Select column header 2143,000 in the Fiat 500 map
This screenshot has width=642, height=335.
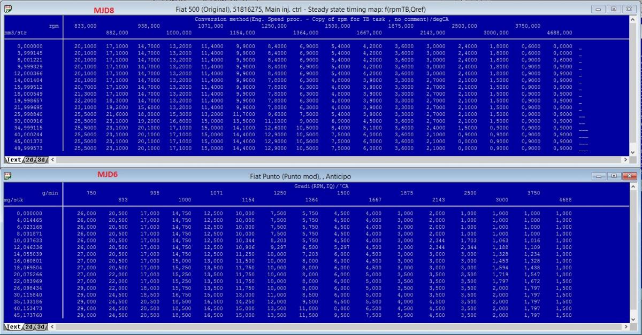click(x=432, y=33)
